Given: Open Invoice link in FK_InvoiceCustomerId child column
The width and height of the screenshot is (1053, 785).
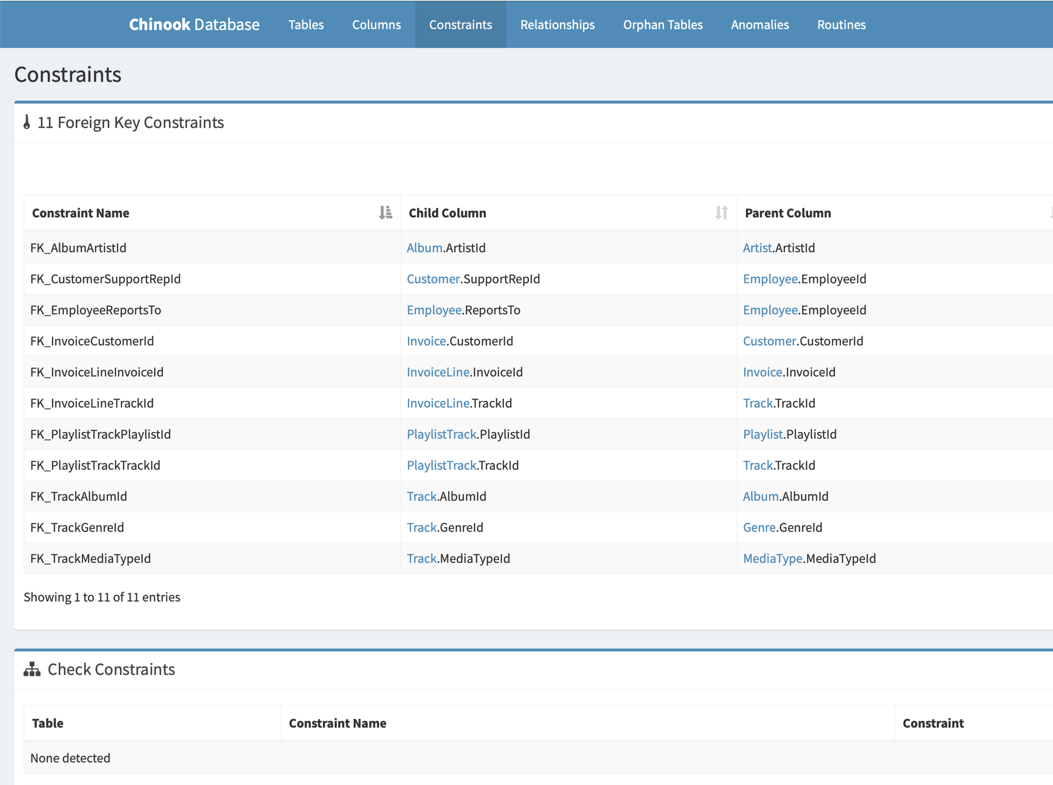Looking at the screenshot, I should (426, 341).
